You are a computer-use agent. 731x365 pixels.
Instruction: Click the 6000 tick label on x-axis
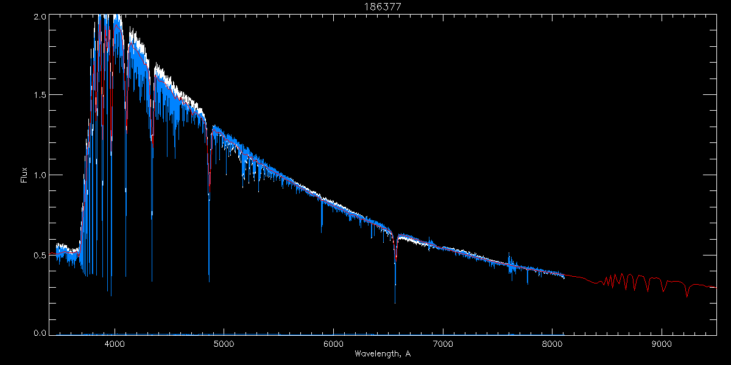tap(333, 342)
